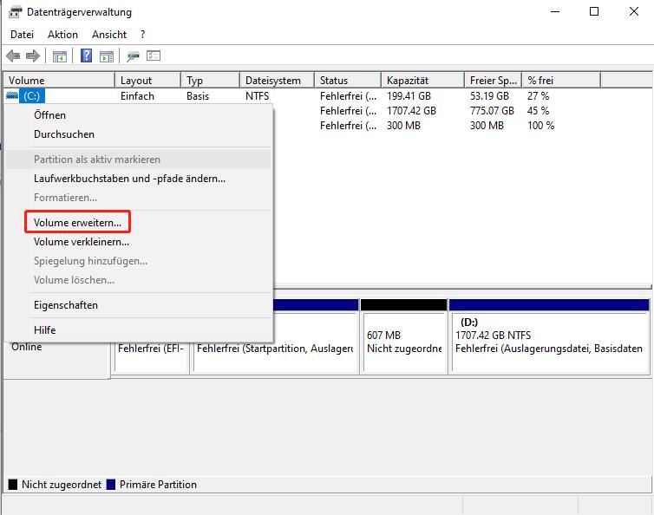Sort by the Typ column header
The image size is (654, 515).
tap(211, 80)
